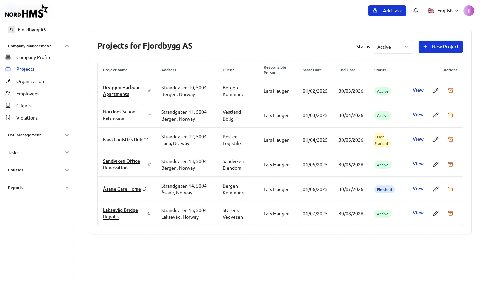View the Laksevåg Bridge Repairs project
The image size is (485, 303).
point(418,213)
